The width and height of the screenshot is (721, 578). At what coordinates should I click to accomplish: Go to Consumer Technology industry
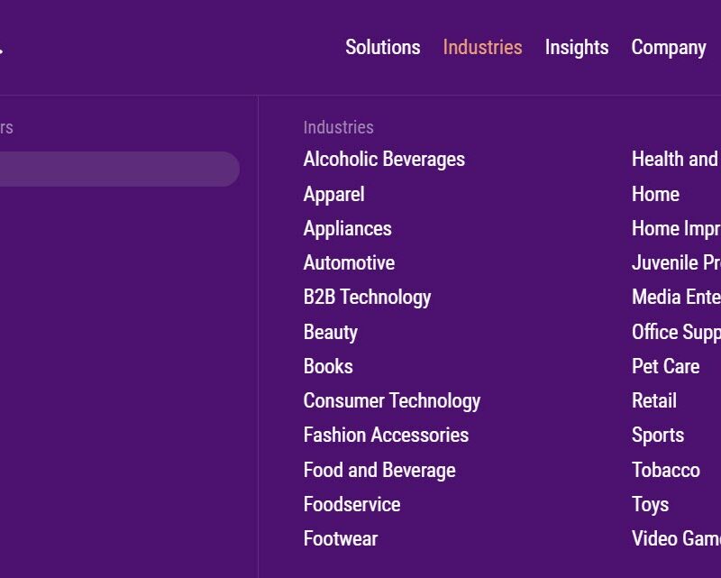click(392, 401)
